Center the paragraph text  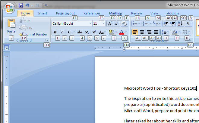coord(142,32)
